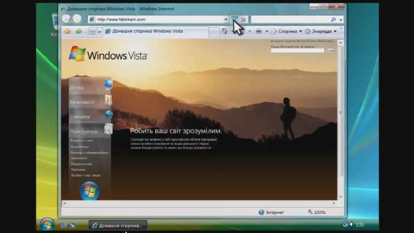
Task: Expand the Quick Tabs tab list arrow
Action: [99, 32]
